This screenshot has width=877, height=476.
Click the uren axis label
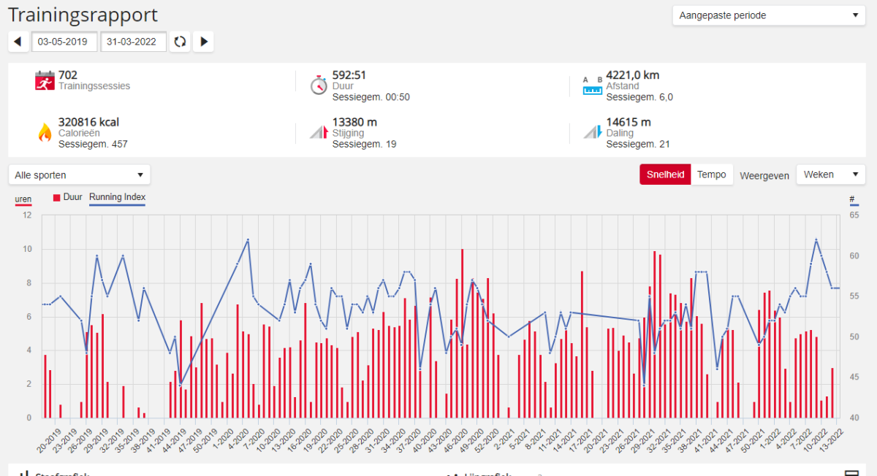coord(23,199)
